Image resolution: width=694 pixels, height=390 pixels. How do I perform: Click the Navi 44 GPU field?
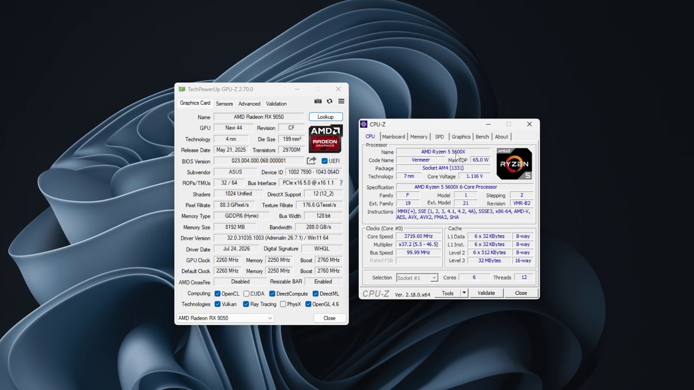click(234, 128)
